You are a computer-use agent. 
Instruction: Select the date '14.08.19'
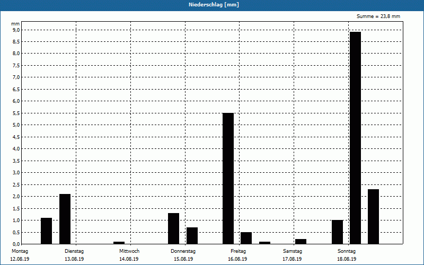tap(129, 259)
